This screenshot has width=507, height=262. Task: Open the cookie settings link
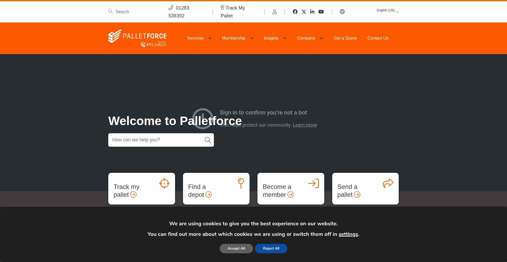click(x=348, y=234)
